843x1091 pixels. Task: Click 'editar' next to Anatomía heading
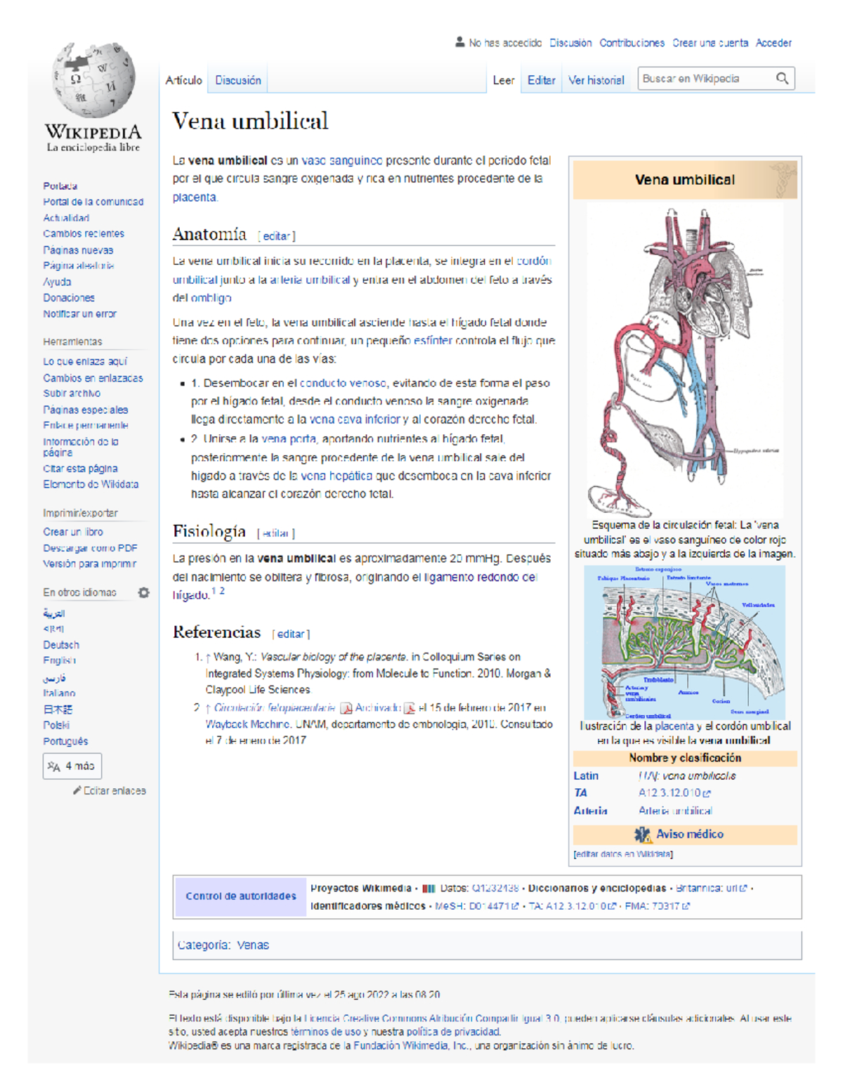click(x=276, y=236)
